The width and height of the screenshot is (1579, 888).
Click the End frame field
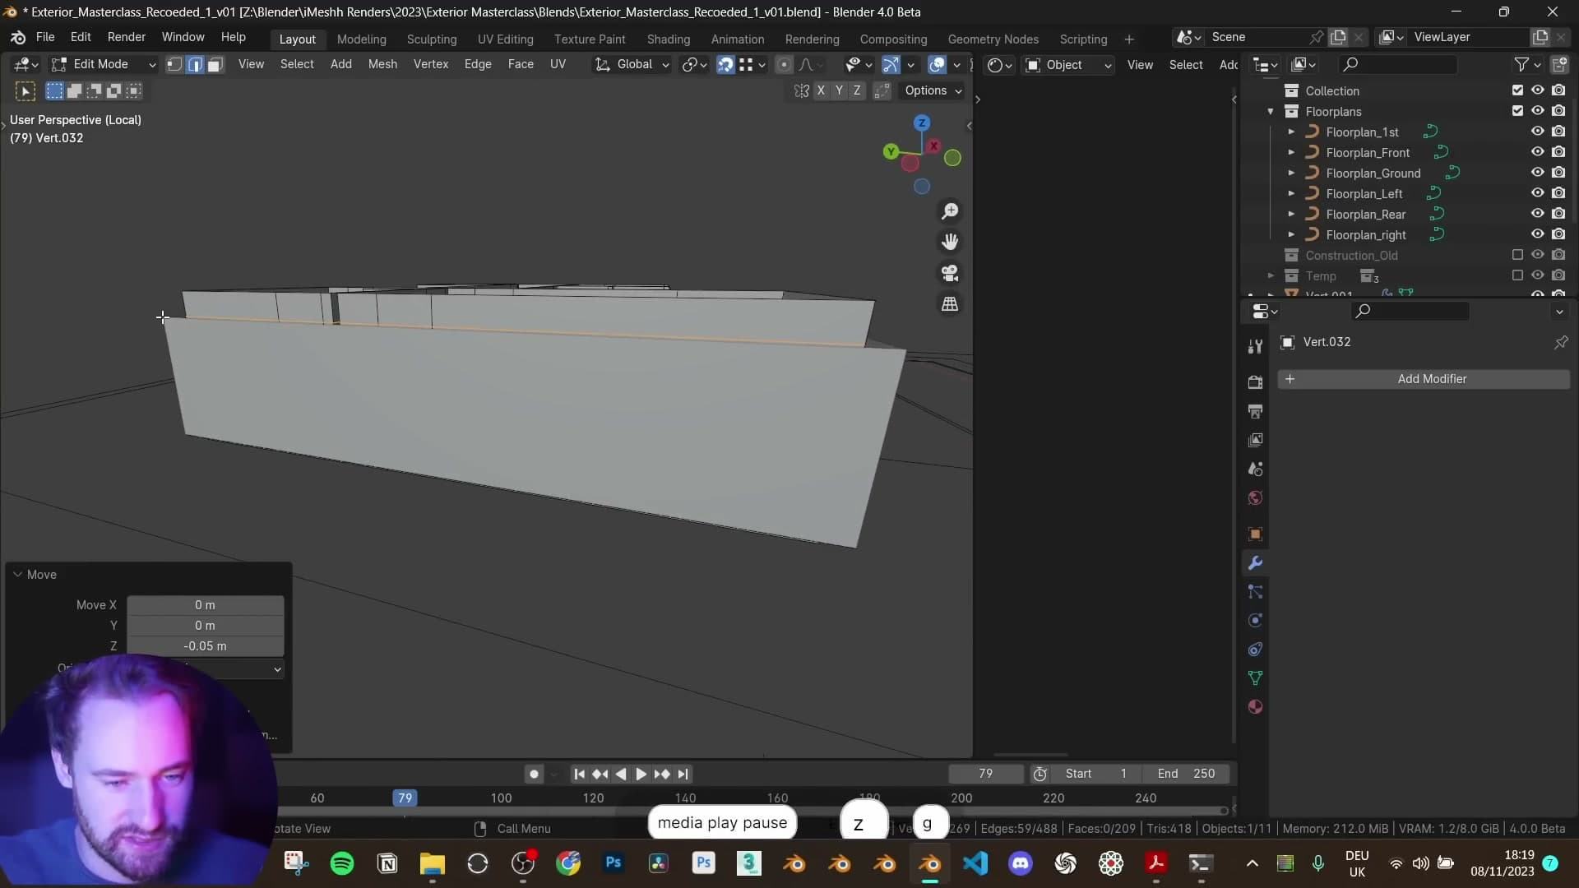click(1187, 775)
